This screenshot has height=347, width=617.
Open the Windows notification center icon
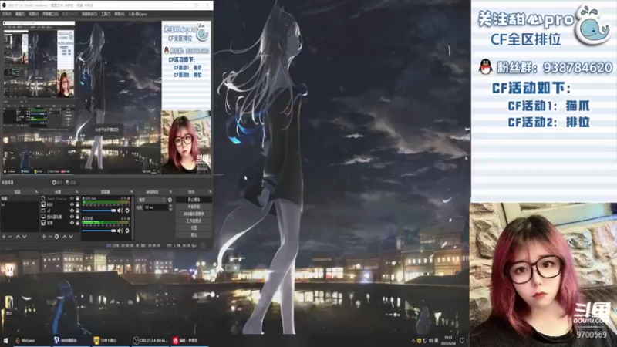(462, 340)
